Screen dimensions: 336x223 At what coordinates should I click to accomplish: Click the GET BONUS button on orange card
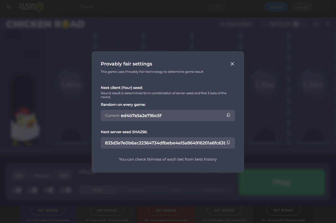(x=166, y=210)
